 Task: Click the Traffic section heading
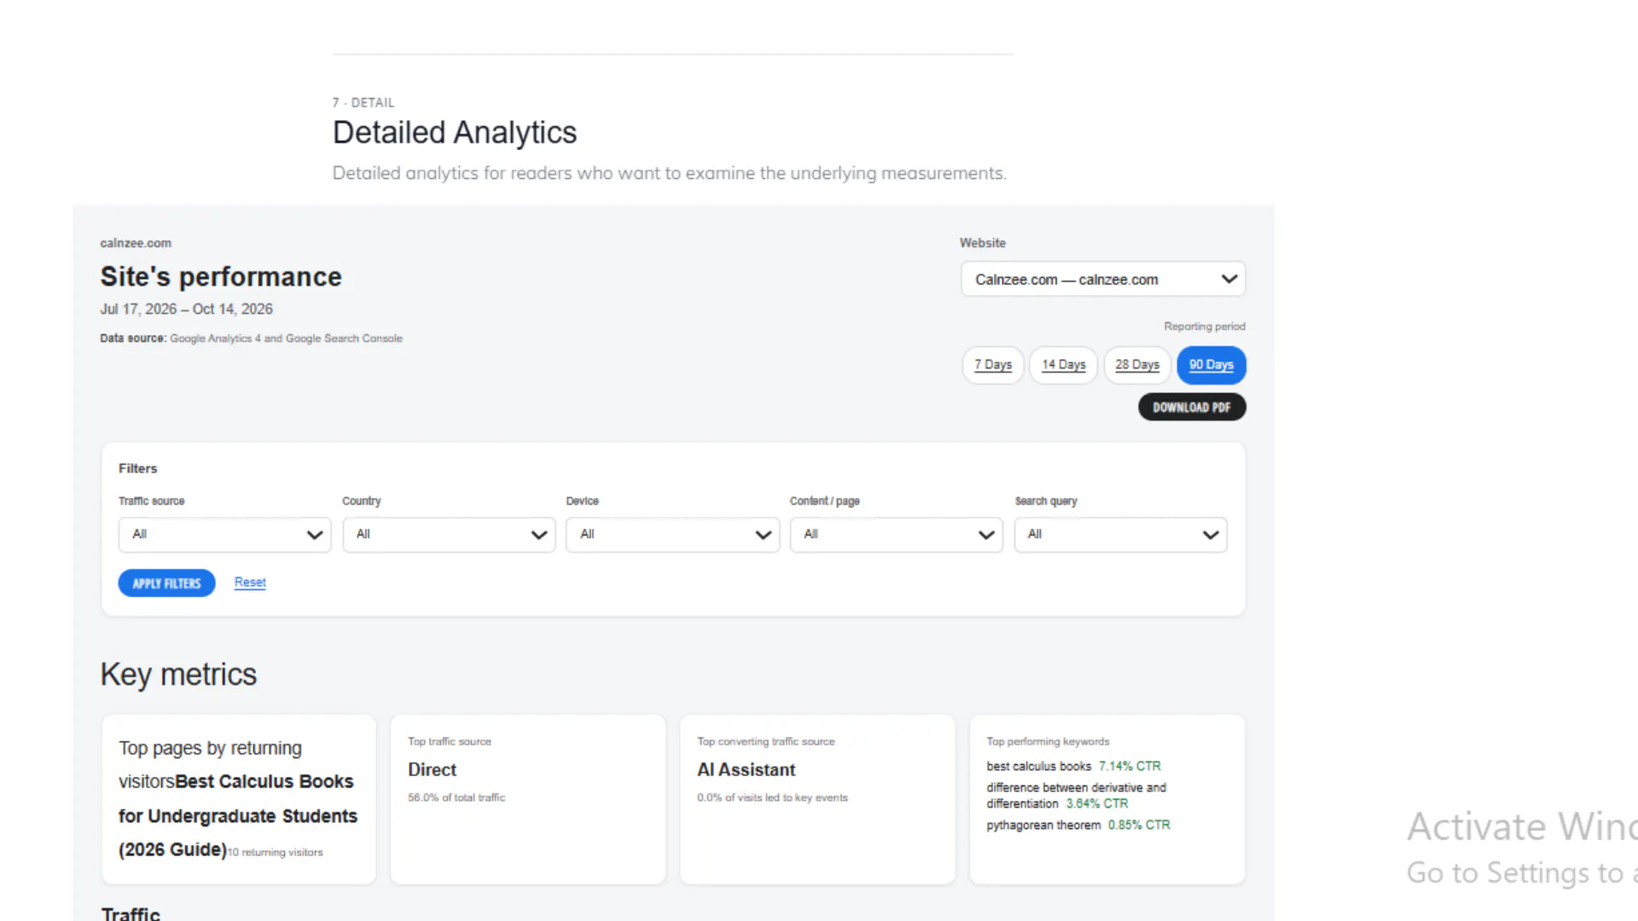coord(131,913)
